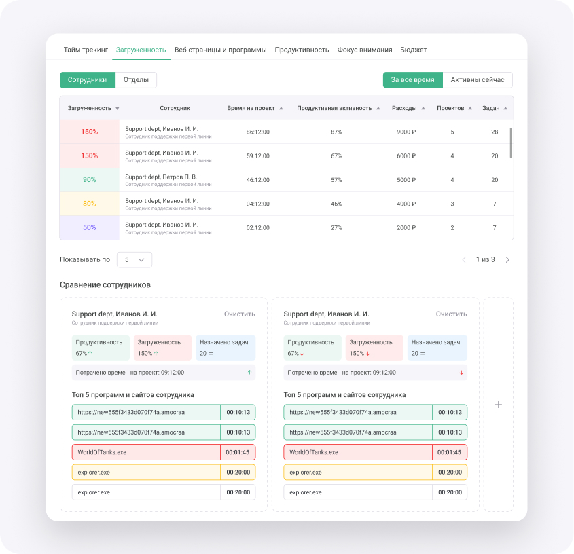The image size is (574, 554).
Task: Select the Загруженность tab
Action: 141,50
